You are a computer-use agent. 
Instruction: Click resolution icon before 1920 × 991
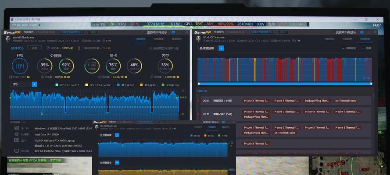click(x=11, y=77)
